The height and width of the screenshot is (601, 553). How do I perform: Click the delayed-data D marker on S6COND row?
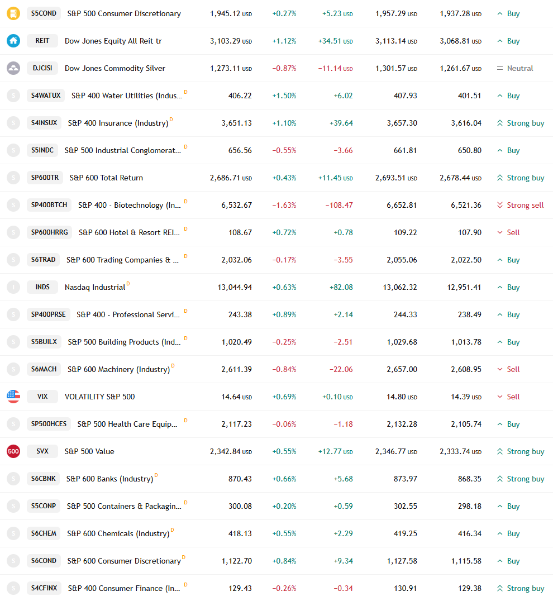point(184,557)
